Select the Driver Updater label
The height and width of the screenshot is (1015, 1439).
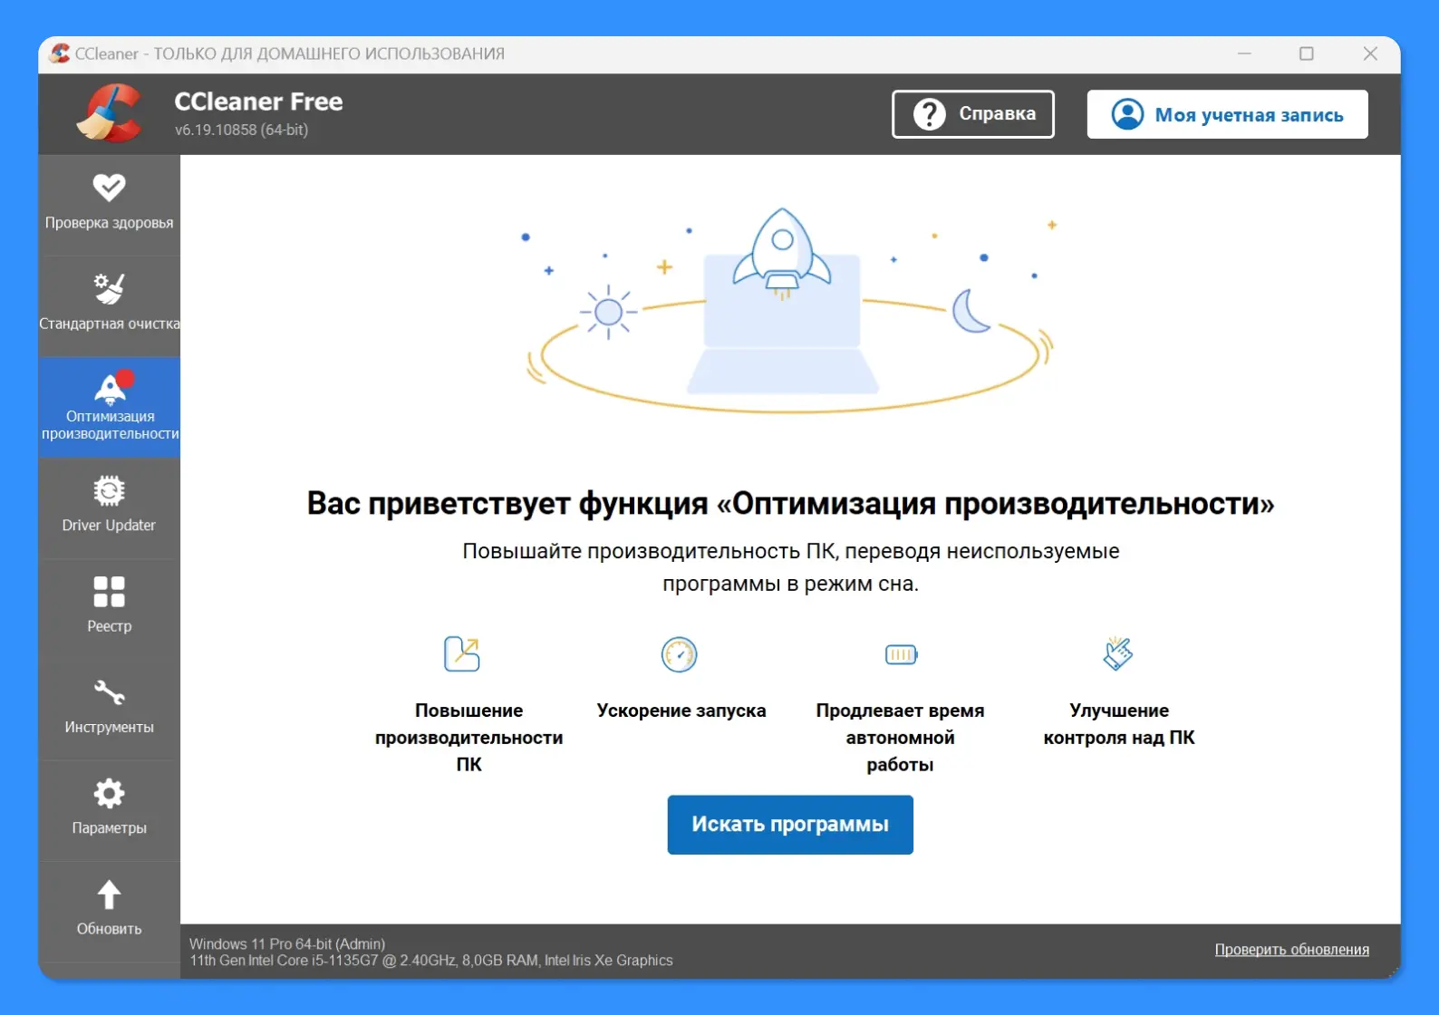tap(109, 526)
